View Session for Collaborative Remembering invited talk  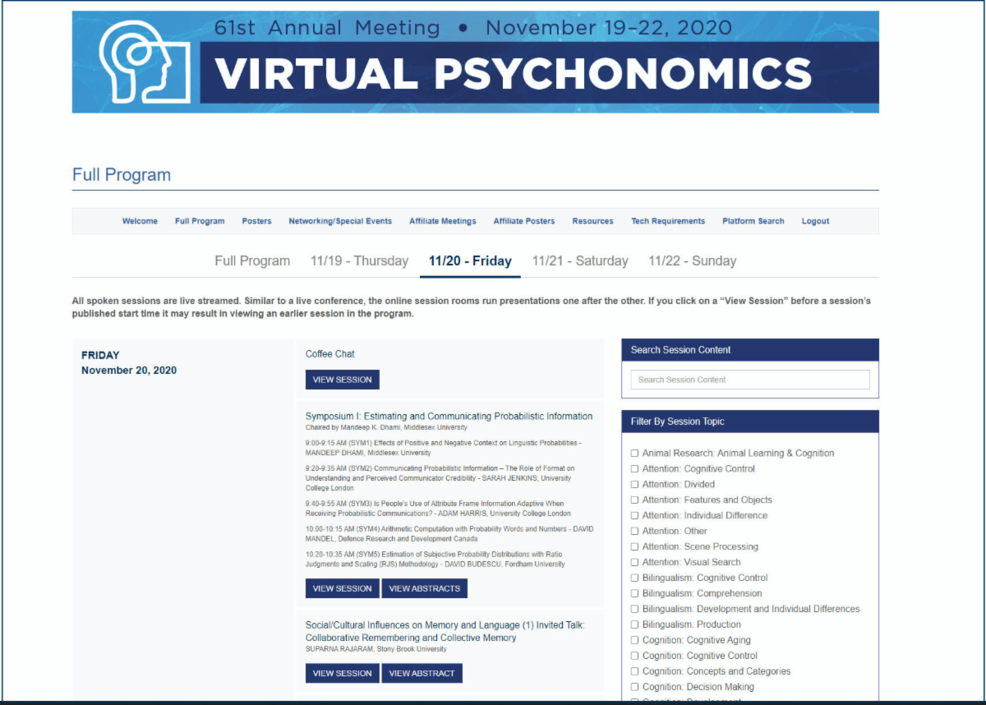click(x=343, y=673)
